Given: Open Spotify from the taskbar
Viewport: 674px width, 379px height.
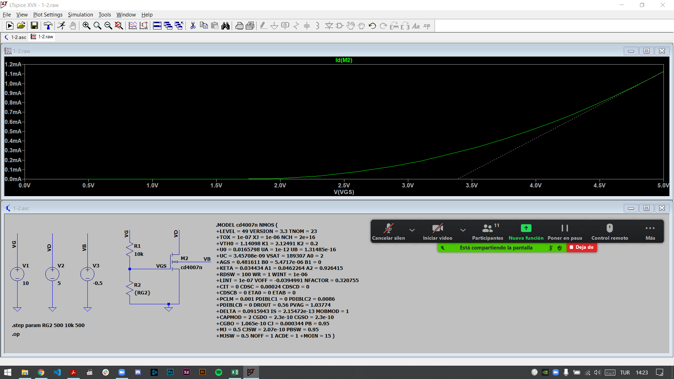Looking at the screenshot, I should point(219,372).
